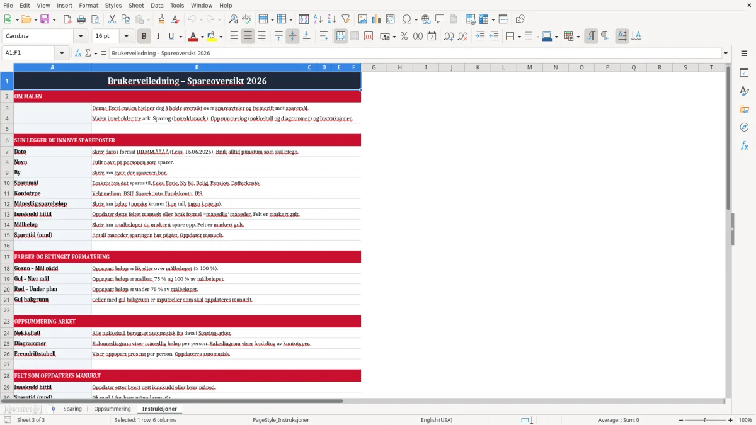Expand the formula bar
Viewport: 756px width, 425px height.
726,53
